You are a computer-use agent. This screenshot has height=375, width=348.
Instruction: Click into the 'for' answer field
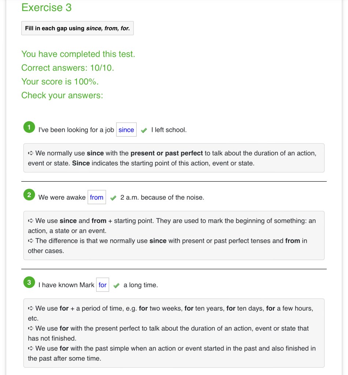click(103, 285)
